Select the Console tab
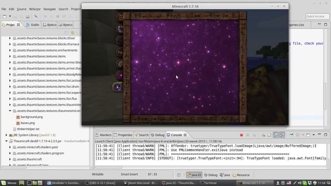 tap(176, 135)
